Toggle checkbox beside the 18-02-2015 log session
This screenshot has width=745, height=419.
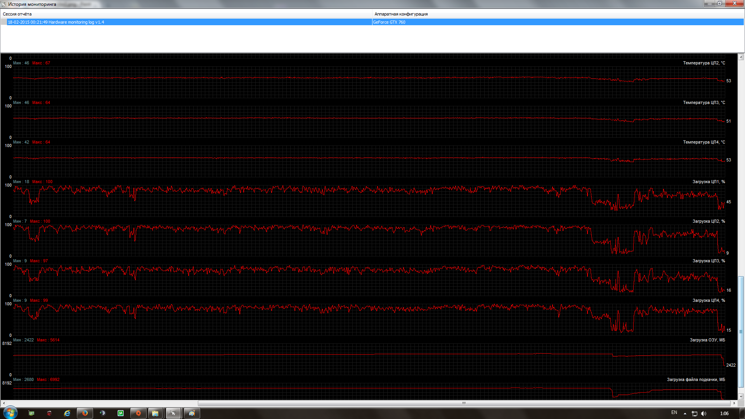tap(4, 22)
